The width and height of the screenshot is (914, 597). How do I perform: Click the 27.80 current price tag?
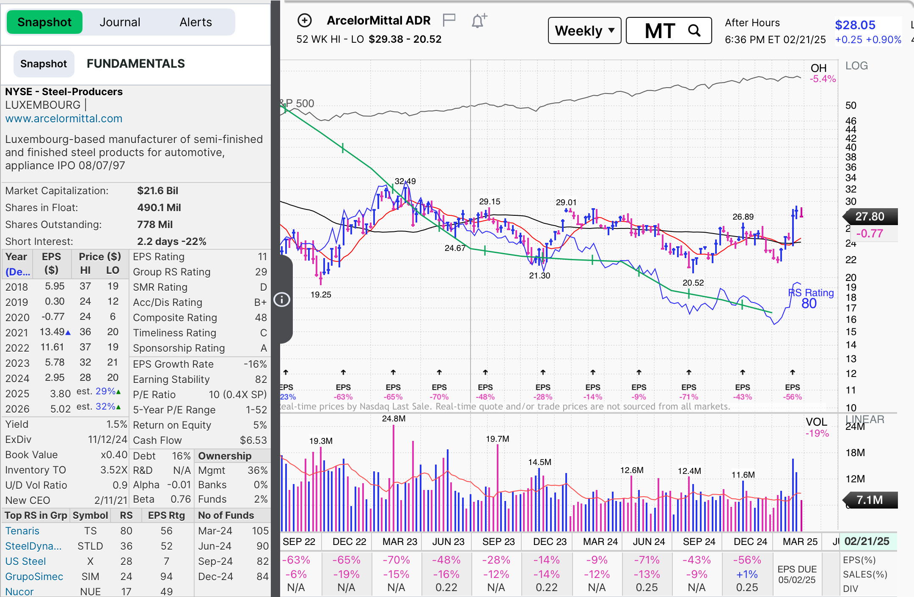coord(870,217)
